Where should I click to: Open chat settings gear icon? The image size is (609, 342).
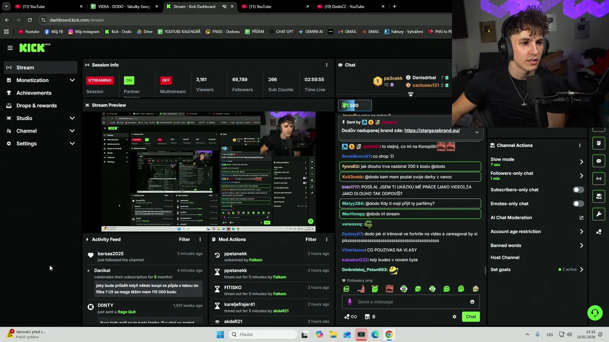[x=454, y=317]
